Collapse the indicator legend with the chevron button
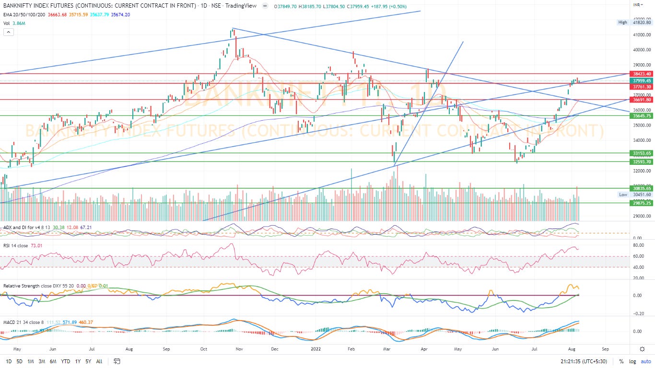Screen dimensions: 655x368 click(x=8, y=32)
